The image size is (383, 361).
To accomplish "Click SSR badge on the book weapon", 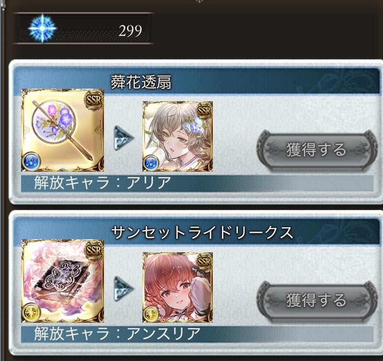I will [94, 250].
